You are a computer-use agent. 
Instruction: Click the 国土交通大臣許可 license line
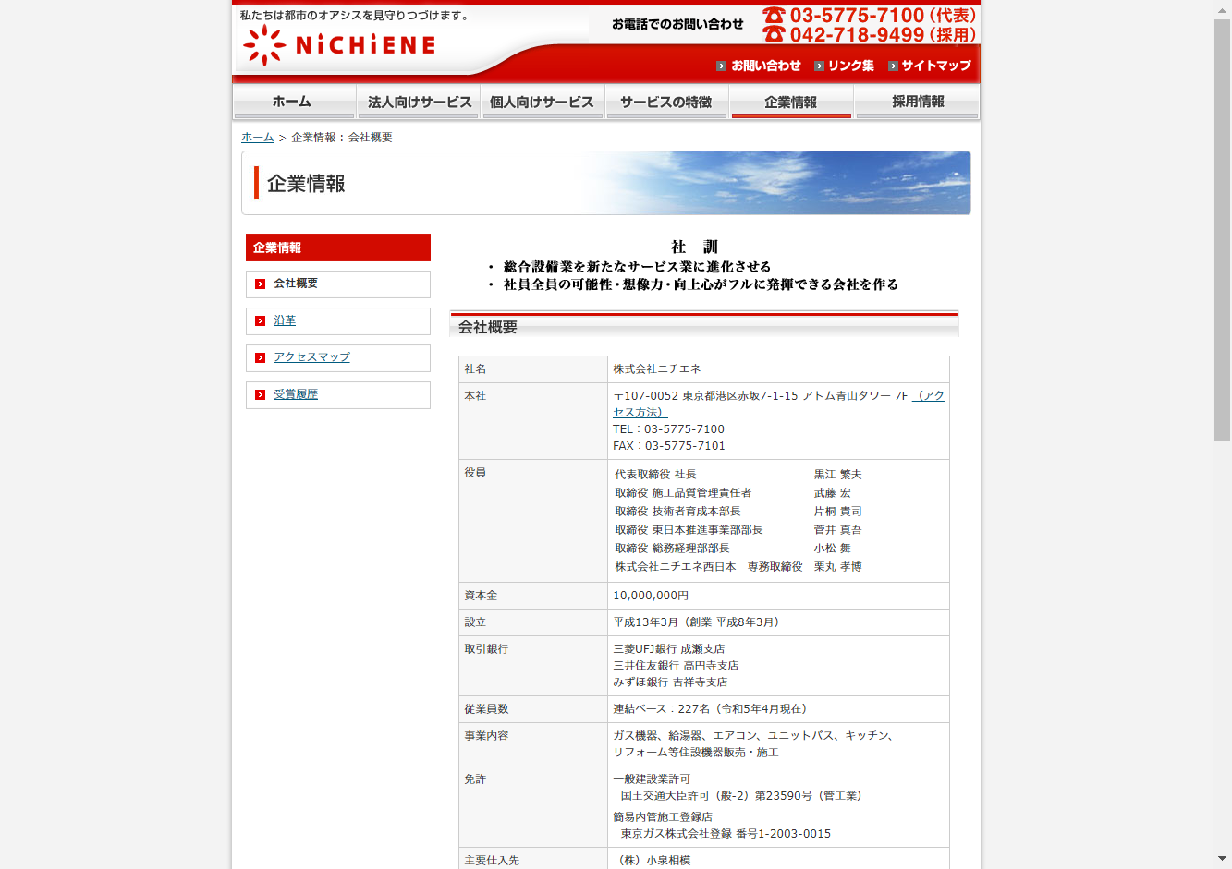click(741, 796)
